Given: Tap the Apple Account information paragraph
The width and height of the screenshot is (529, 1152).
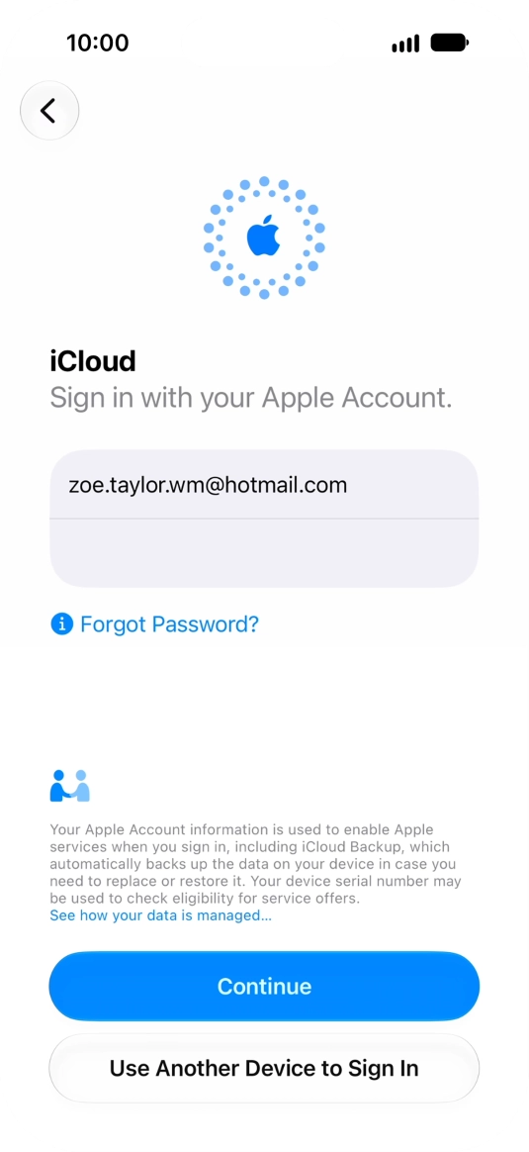Looking at the screenshot, I should click(x=255, y=864).
